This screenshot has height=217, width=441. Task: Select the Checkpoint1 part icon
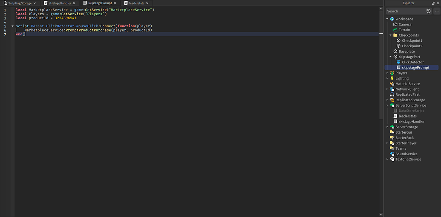click(398, 41)
